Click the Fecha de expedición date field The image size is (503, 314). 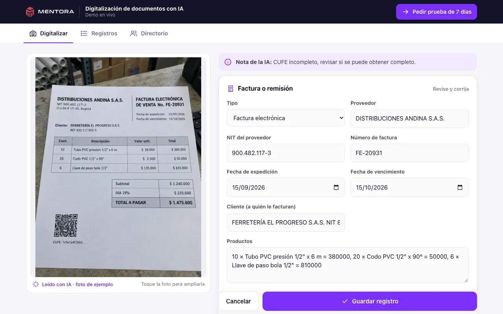[286, 188]
